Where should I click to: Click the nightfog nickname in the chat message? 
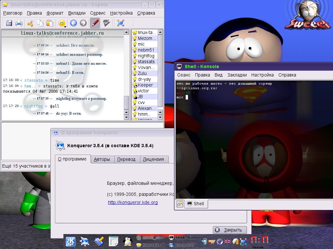coord(33,106)
